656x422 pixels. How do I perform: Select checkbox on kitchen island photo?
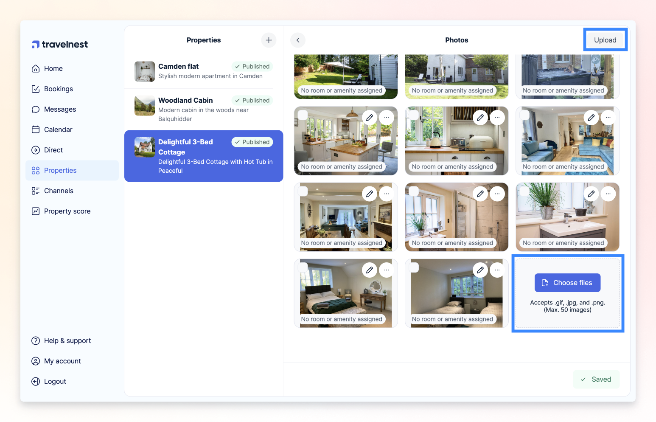tap(303, 115)
